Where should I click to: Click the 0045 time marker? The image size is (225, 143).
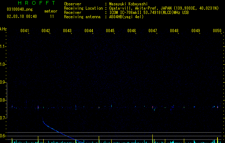110,31
